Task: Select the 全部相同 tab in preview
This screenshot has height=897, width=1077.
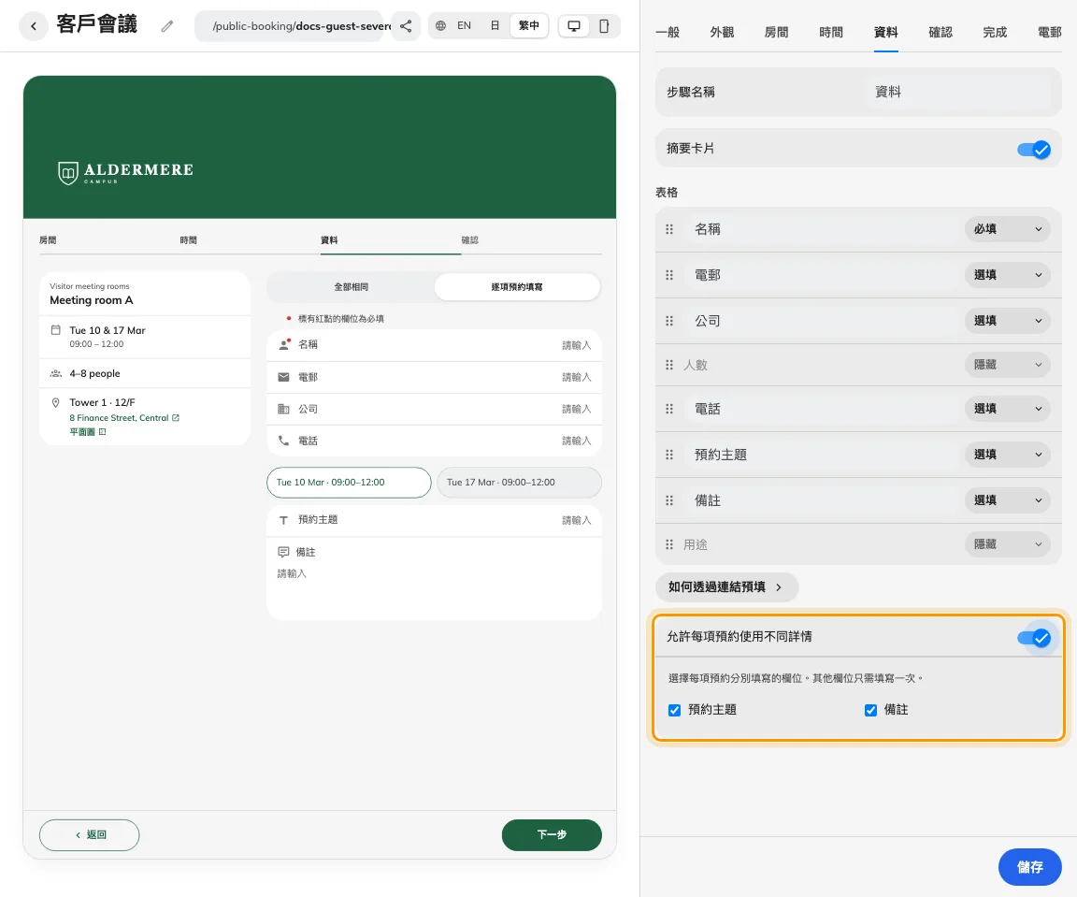Action: [351, 286]
